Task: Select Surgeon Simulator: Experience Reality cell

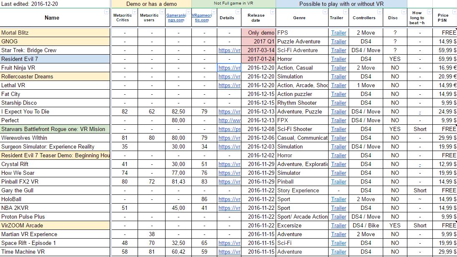Action: [x=55, y=146]
